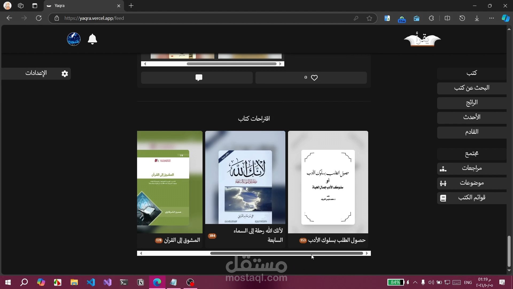Click the book lists icon
The width and height of the screenshot is (513, 289).
click(x=443, y=198)
